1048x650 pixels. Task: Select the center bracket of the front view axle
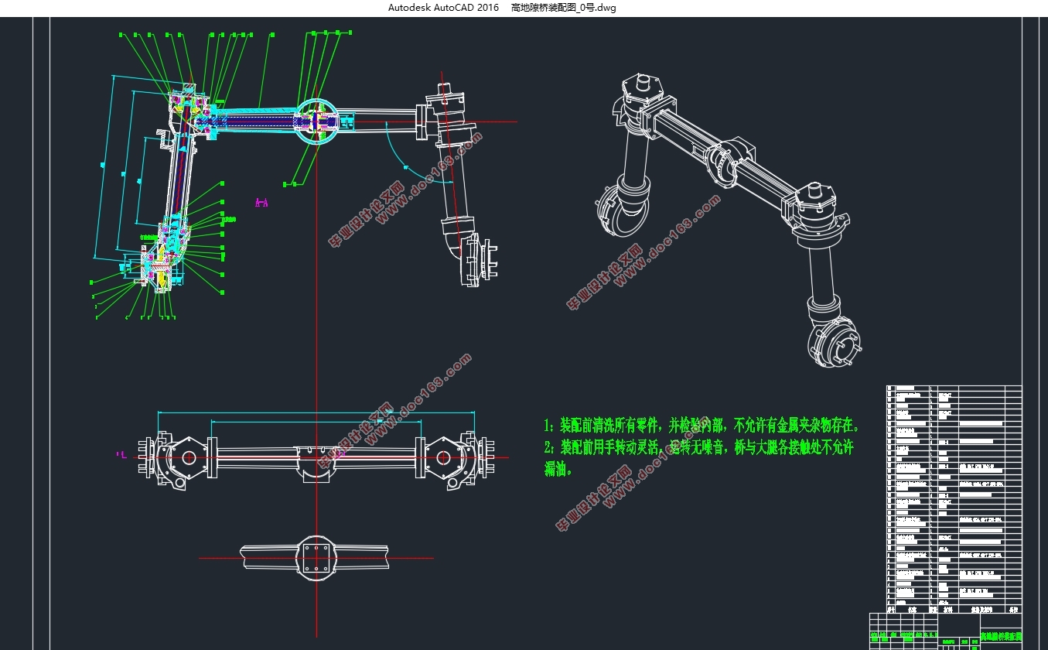click(317, 463)
